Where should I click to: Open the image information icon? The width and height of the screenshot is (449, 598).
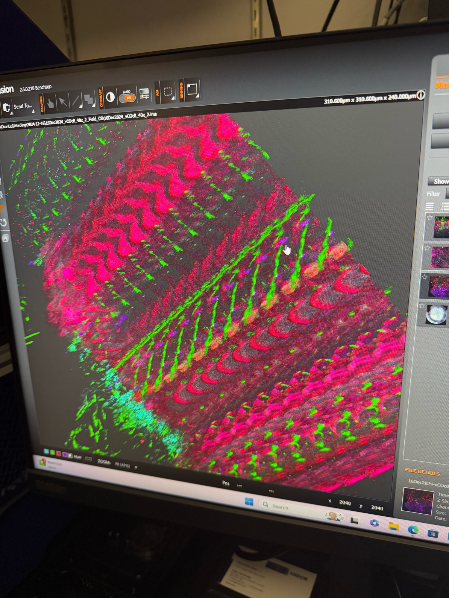click(421, 95)
